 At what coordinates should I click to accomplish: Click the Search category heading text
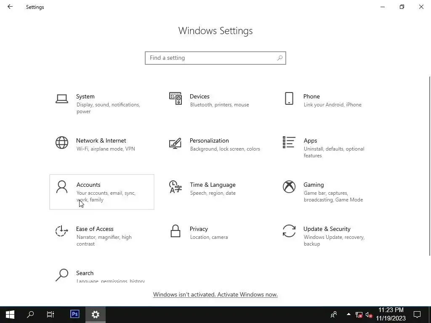[85, 273]
